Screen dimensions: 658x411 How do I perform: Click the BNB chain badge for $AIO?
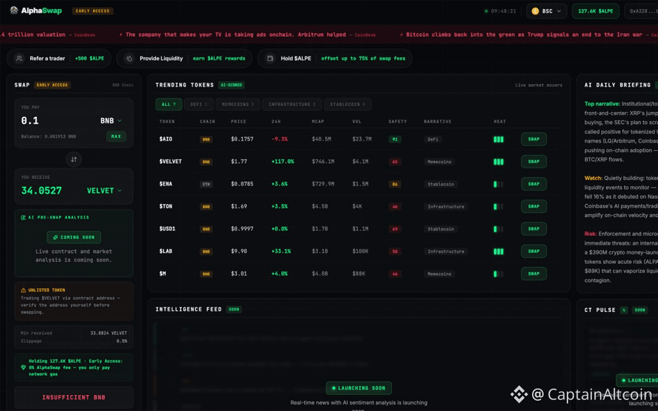coord(206,139)
